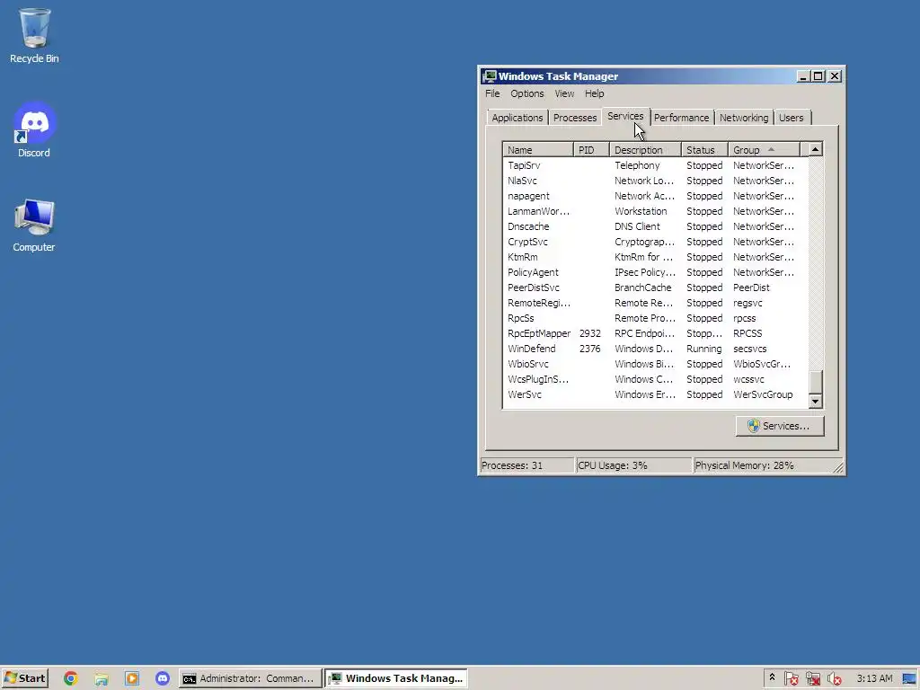Switch to the Performance tab
This screenshot has width=920, height=690.
pos(682,118)
